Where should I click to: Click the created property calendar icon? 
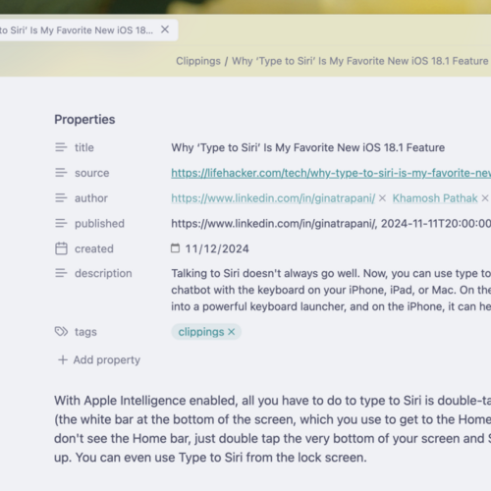(61, 248)
